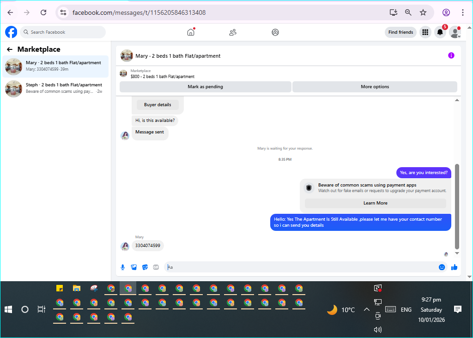Click the 'Hi, is this available?' message
Viewport: 473px width, 338px height.
click(x=155, y=121)
